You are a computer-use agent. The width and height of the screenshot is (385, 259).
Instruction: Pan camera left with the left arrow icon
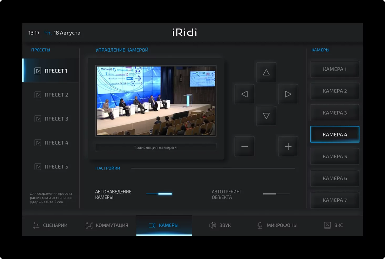(244, 94)
